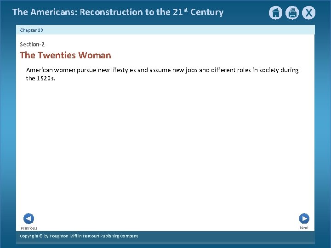This screenshot has height=248, width=331.
Task: Print this slide using printer icon
Action: (x=292, y=13)
